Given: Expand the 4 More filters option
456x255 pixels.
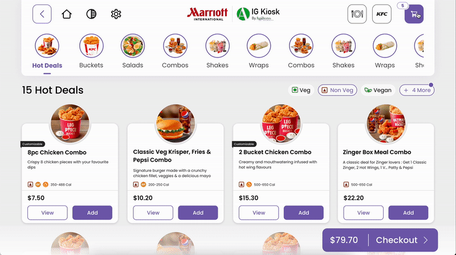Looking at the screenshot, I should pyautogui.click(x=417, y=90).
